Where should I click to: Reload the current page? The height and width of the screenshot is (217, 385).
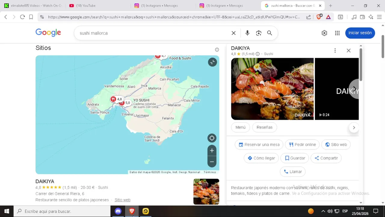pyautogui.click(x=22, y=17)
